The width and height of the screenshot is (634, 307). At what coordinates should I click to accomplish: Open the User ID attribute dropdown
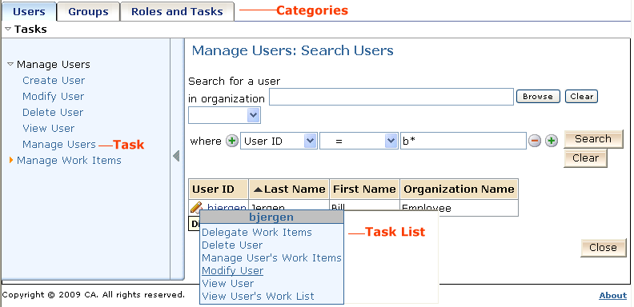click(310, 141)
